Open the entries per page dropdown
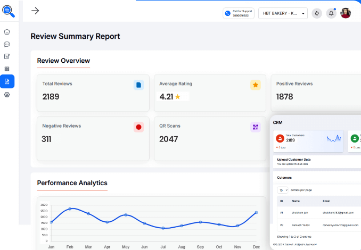Image resolution: width=361 pixels, height=250 pixels. coord(282,190)
